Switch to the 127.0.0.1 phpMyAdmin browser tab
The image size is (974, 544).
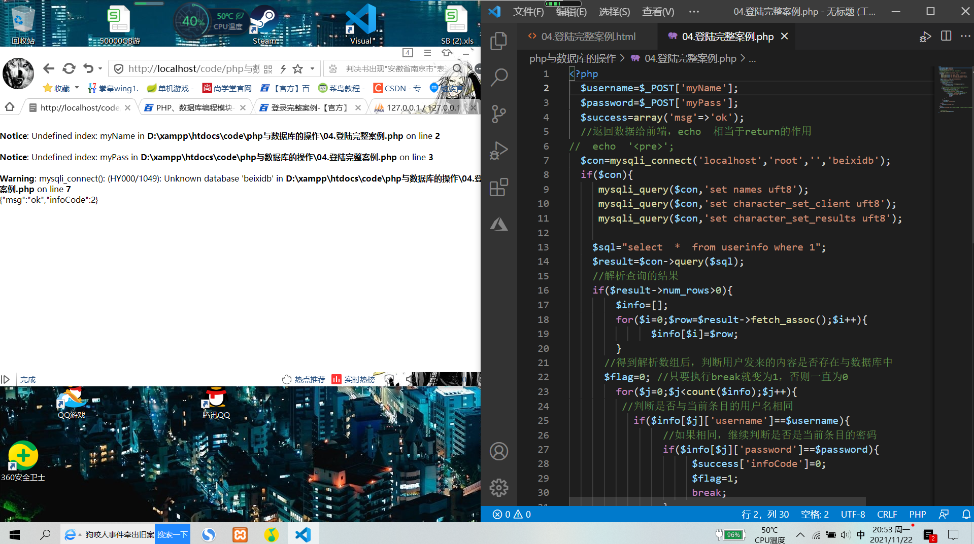[x=424, y=107]
